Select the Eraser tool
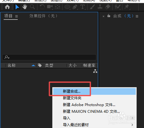 [x=108, y=7]
